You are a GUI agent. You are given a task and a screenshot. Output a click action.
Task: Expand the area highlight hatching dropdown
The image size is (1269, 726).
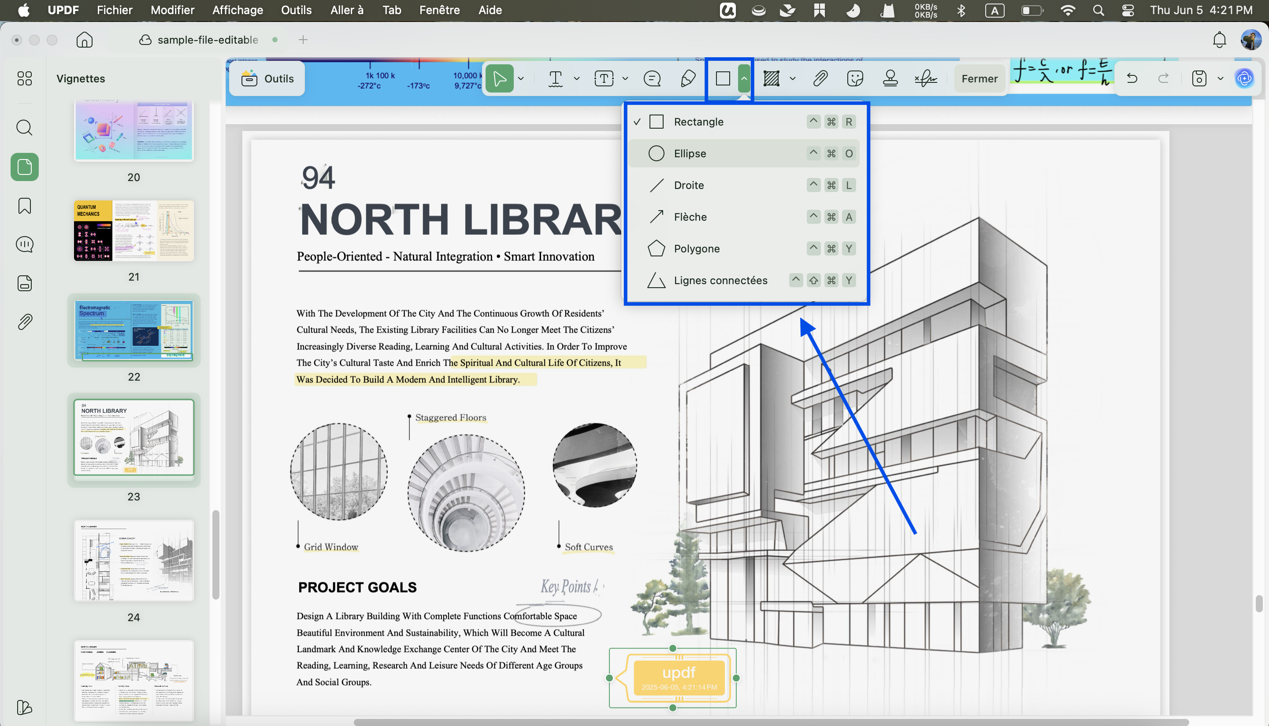tap(793, 78)
